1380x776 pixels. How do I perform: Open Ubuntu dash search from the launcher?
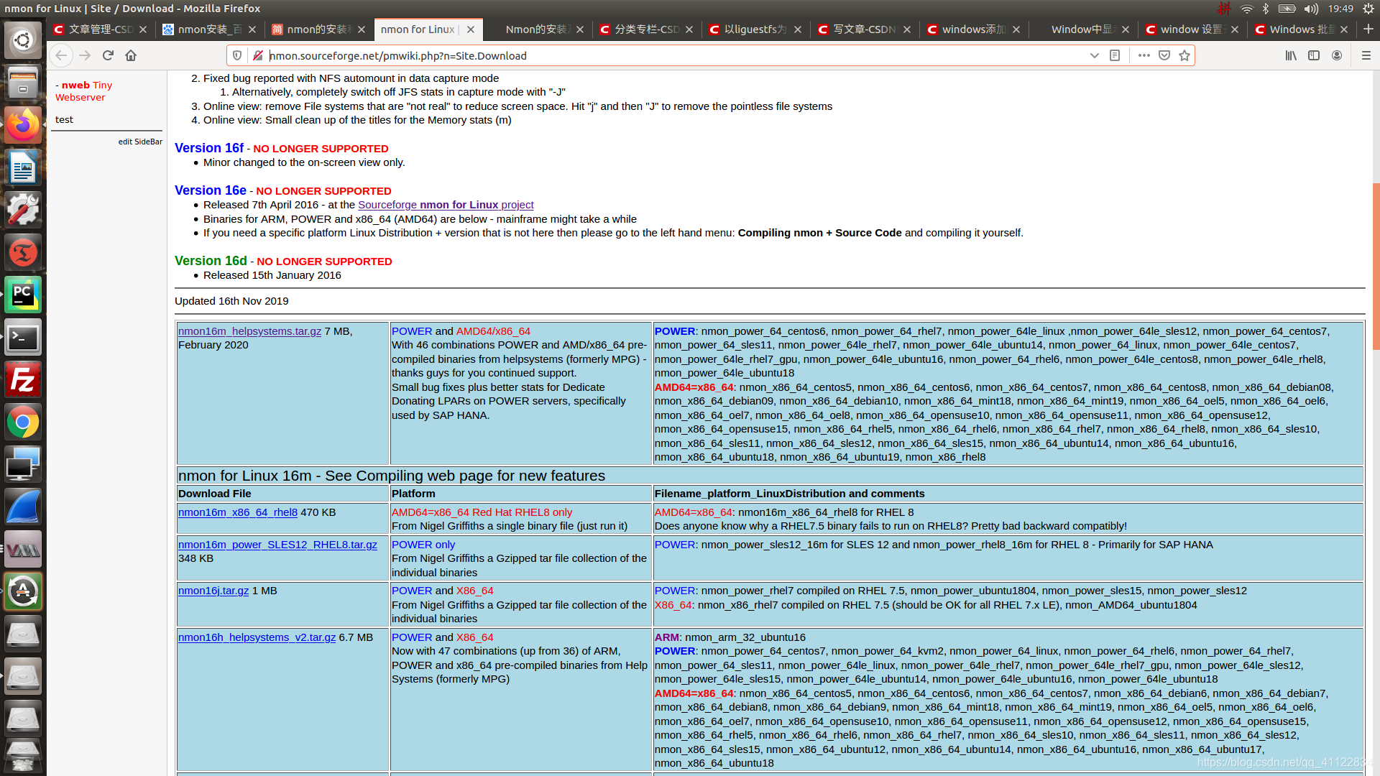[x=23, y=41]
